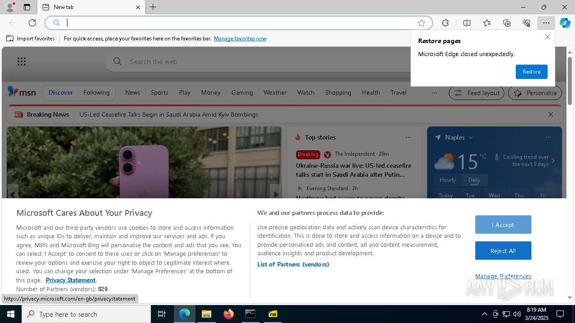Click the Refresh page icon
This screenshot has height=323, width=575.
tap(32, 23)
